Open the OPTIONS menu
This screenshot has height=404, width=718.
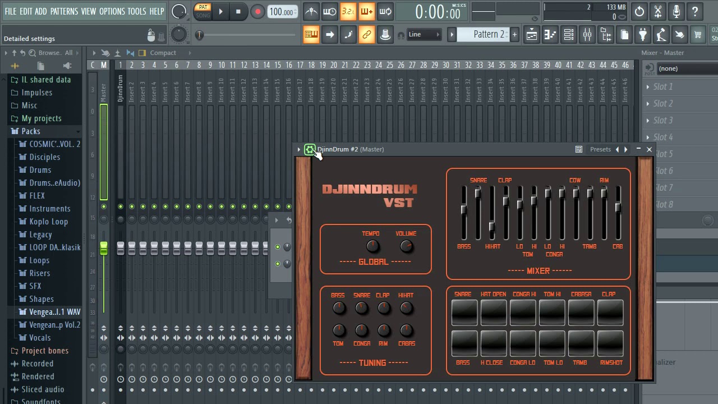112,11
